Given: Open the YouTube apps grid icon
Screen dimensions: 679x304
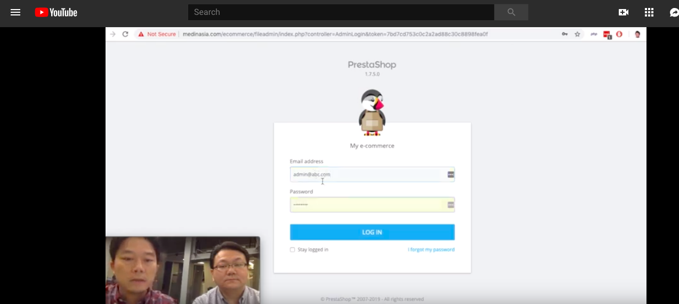Looking at the screenshot, I should 649,12.
